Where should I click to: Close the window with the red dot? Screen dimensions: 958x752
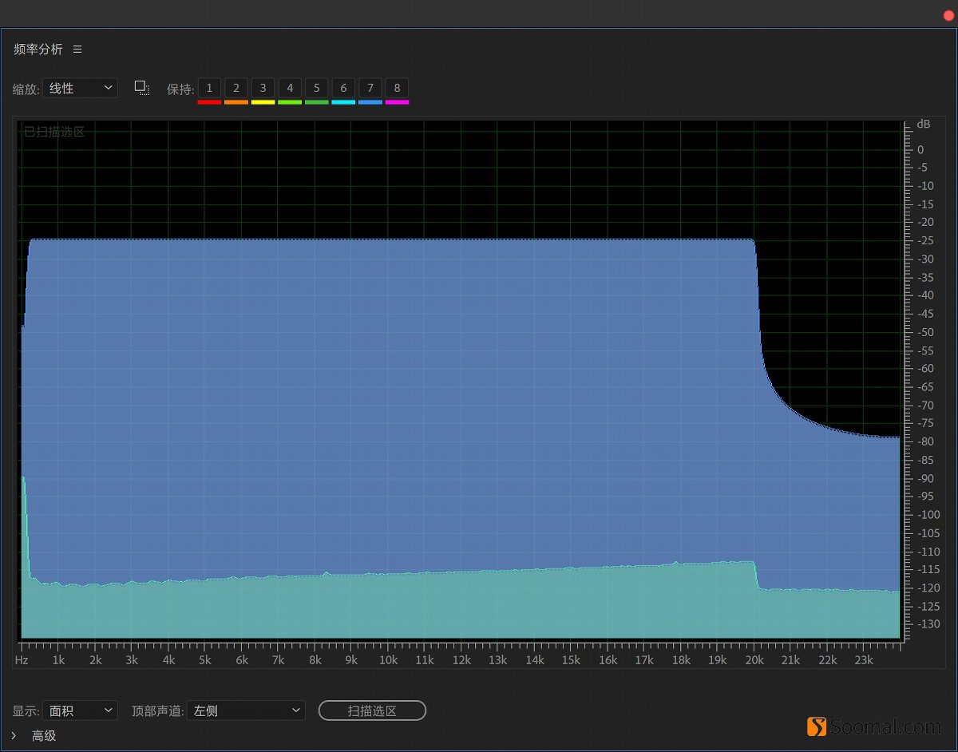click(948, 15)
